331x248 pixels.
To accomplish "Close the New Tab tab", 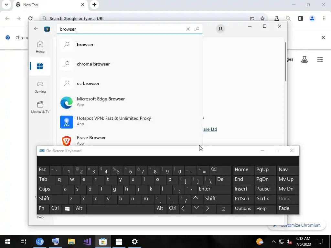I will (83, 5).
